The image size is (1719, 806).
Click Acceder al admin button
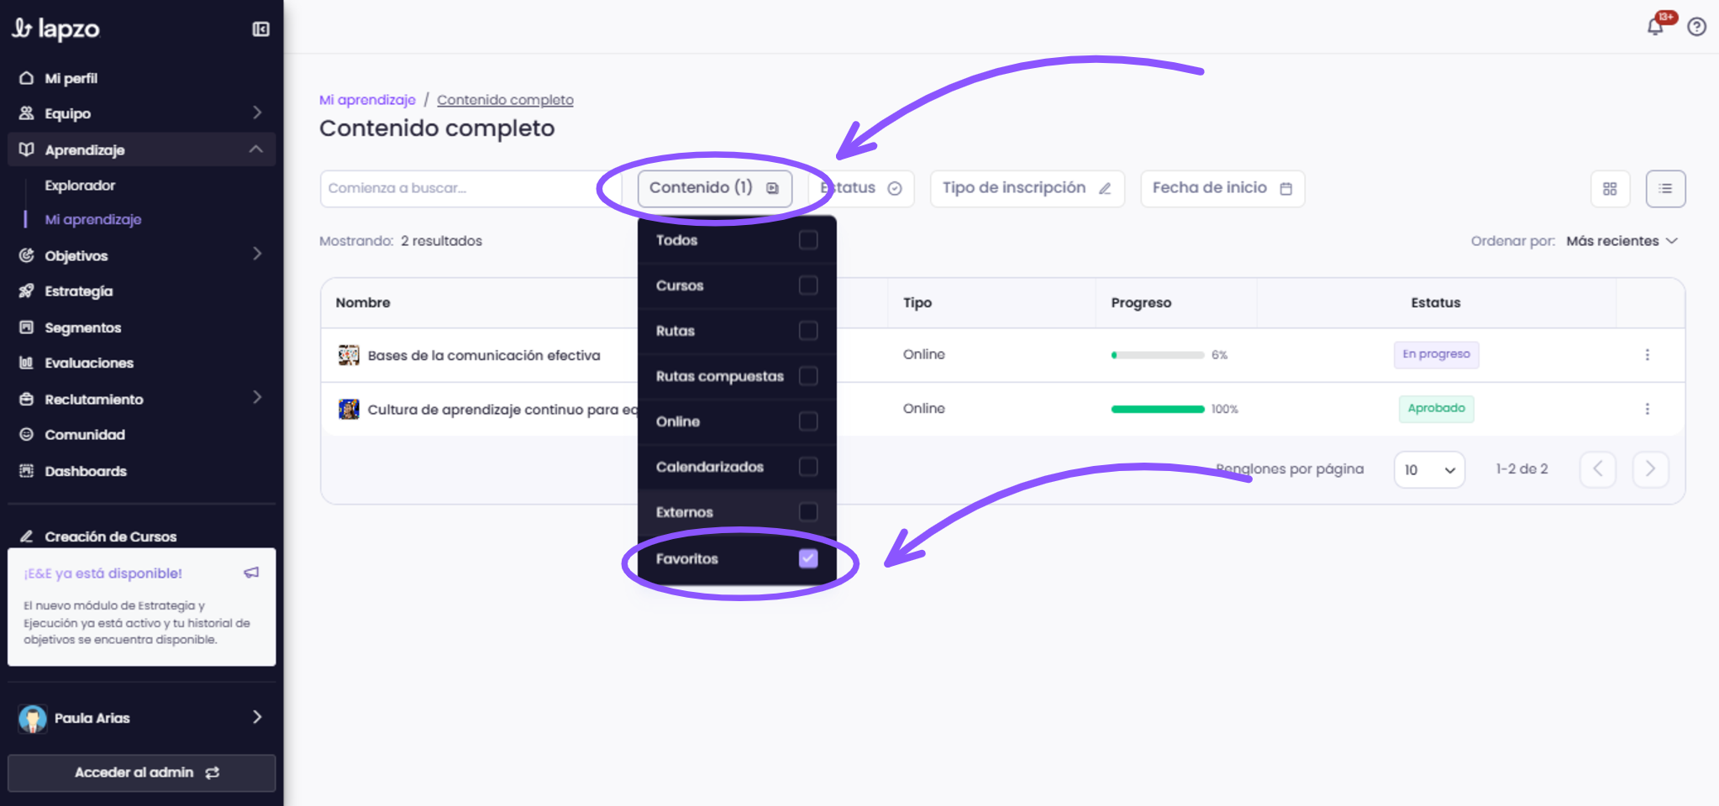point(141,772)
